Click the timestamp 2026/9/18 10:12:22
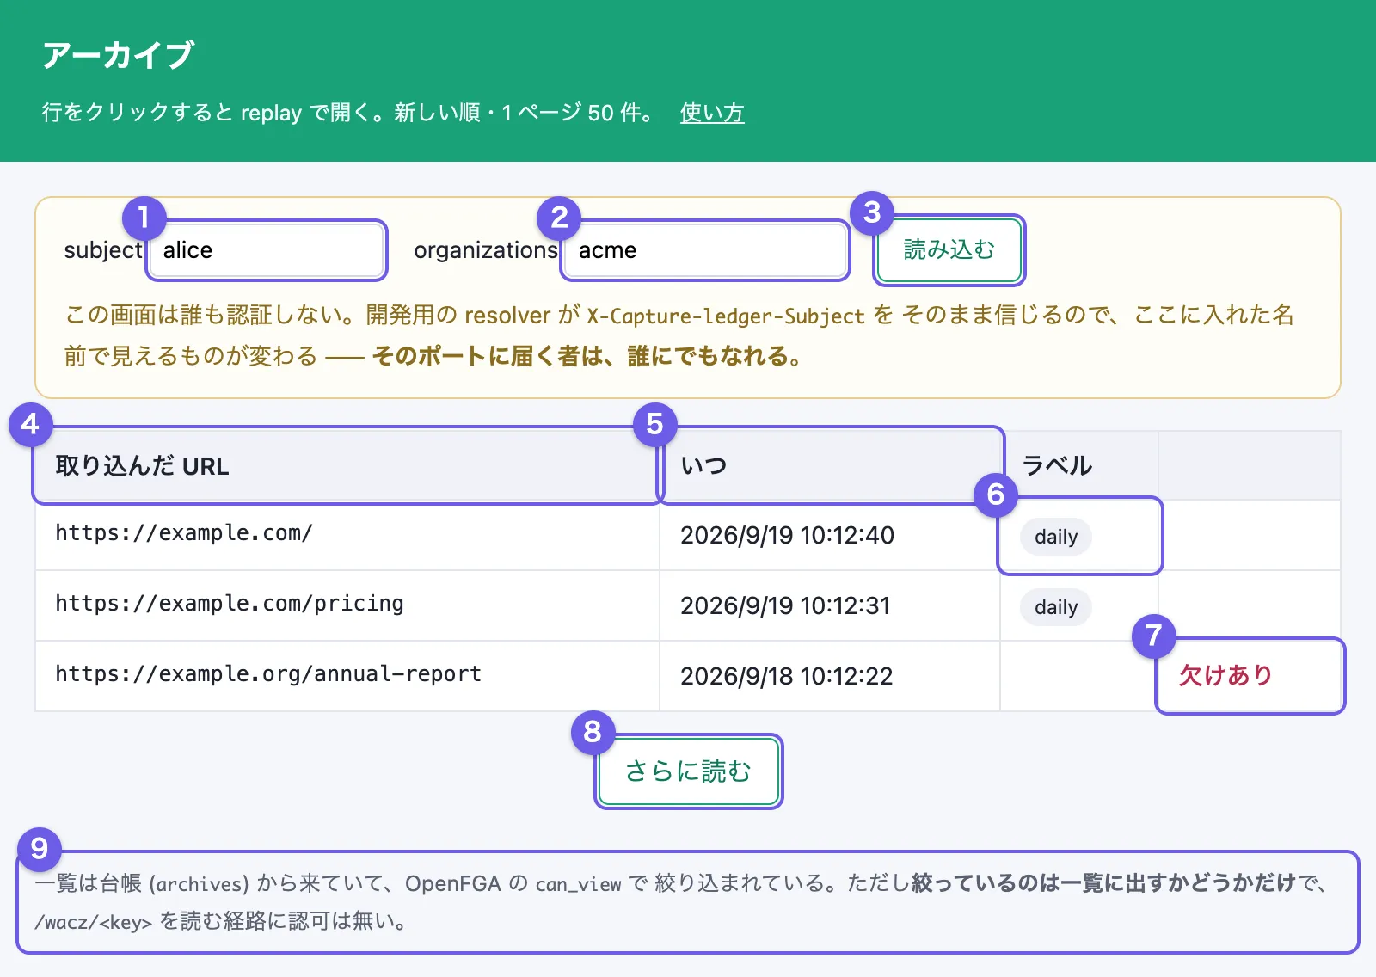 [786, 676]
